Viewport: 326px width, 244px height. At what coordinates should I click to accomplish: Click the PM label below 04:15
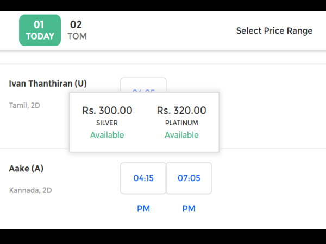click(x=143, y=209)
